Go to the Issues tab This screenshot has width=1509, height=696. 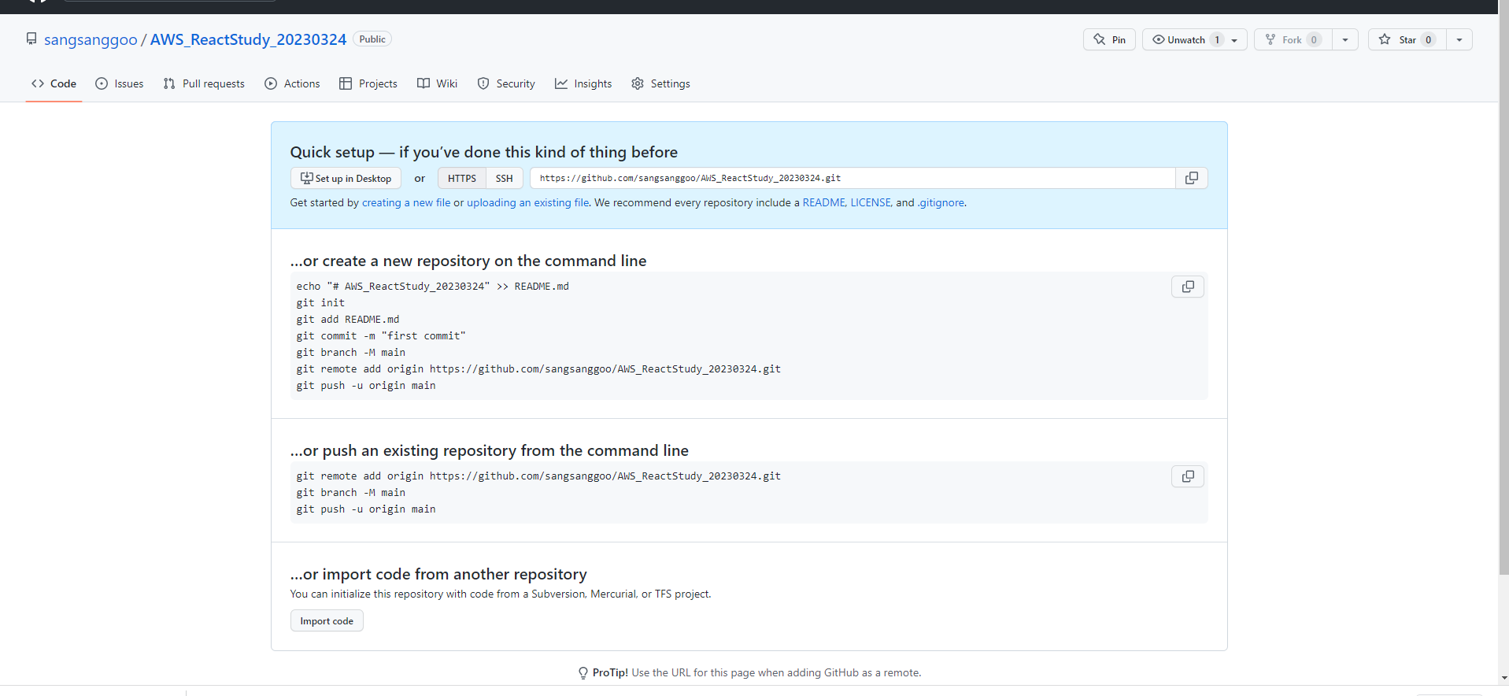pos(120,83)
